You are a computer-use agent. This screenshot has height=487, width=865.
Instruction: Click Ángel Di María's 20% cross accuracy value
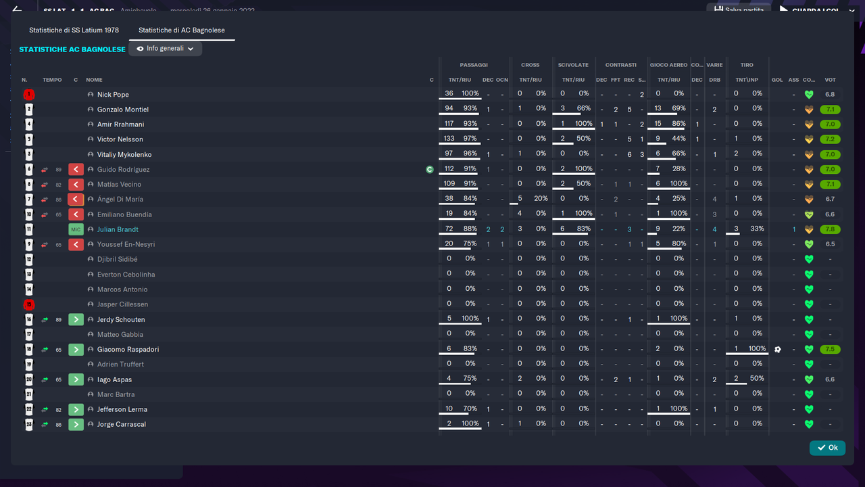coord(541,199)
